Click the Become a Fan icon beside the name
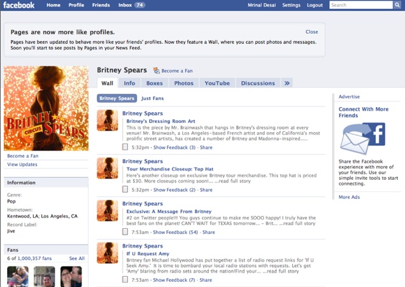 [156, 70]
